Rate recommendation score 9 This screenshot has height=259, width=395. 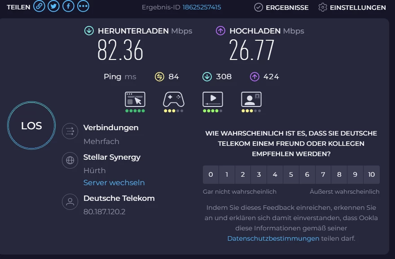pyautogui.click(x=355, y=174)
